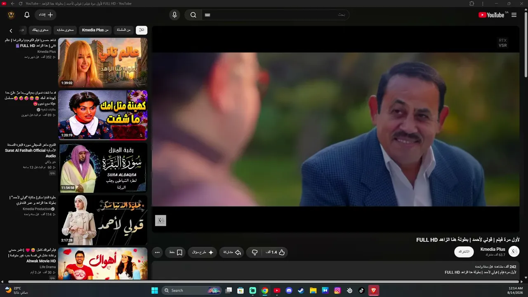
Task: Click the 'طرح سؤال' ask button
Action: pos(203,252)
